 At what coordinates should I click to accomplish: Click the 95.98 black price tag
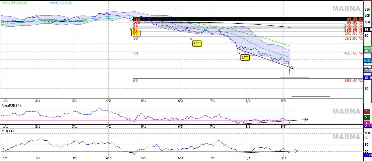point(368,29)
